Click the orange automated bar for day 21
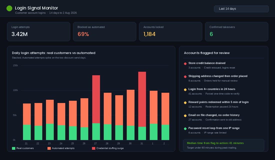 27,114
